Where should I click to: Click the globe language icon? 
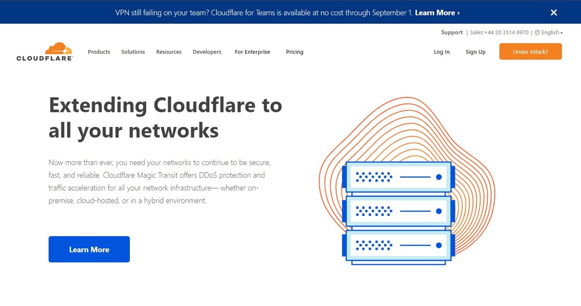tap(536, 32)
